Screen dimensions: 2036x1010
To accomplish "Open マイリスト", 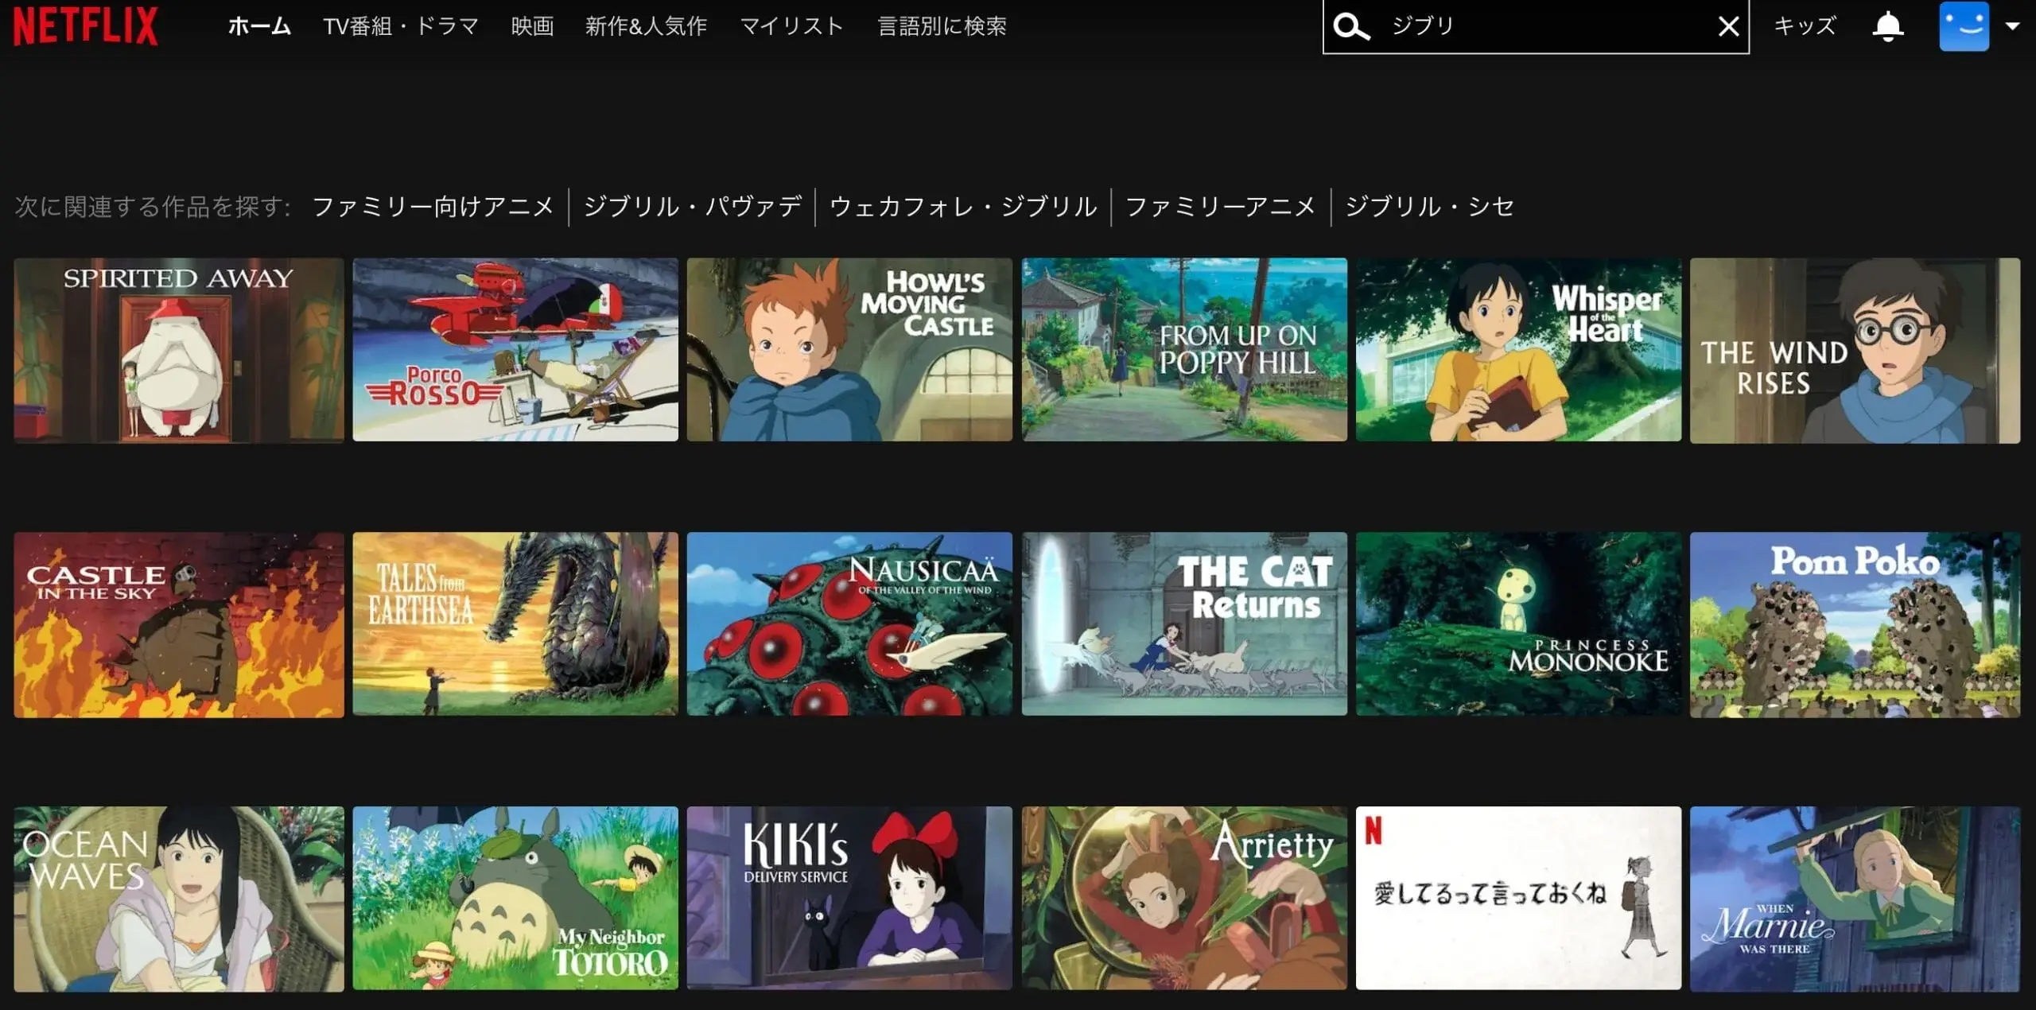I will [791, 26].
